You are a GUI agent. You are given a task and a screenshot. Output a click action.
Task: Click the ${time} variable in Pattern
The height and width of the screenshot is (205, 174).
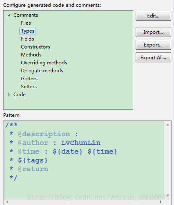[x=102, y=151]
